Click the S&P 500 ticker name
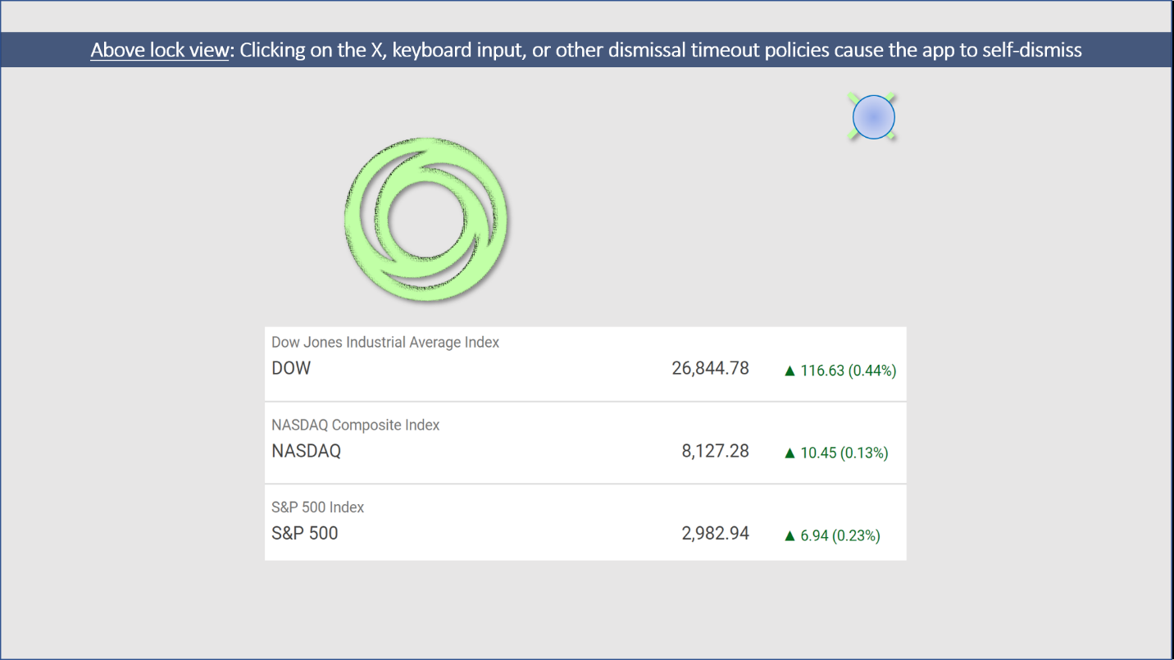1174x660 pixels. (x=305, y=533)
